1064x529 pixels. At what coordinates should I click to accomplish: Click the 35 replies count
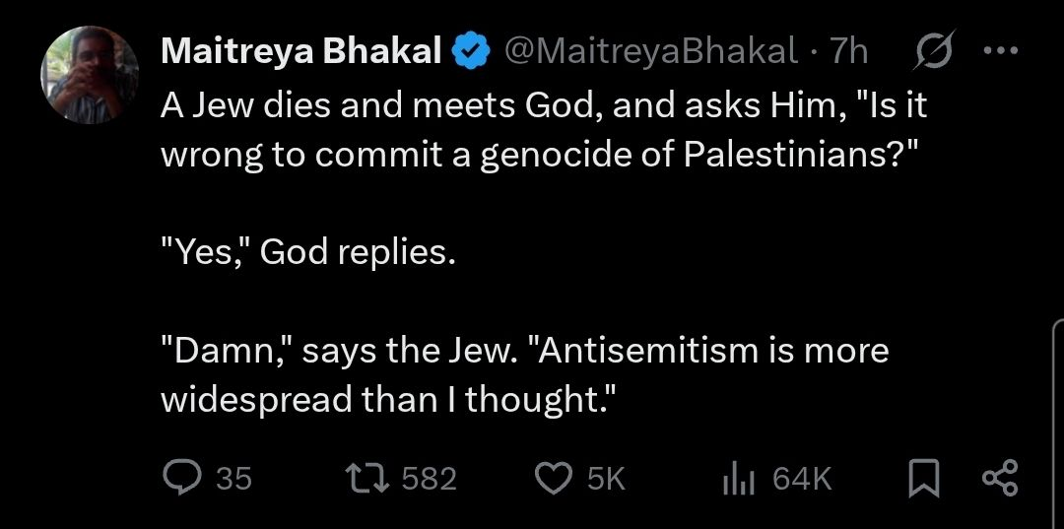click(x=233, y=480)
